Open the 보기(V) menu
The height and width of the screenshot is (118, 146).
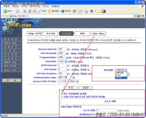[24, 6]
